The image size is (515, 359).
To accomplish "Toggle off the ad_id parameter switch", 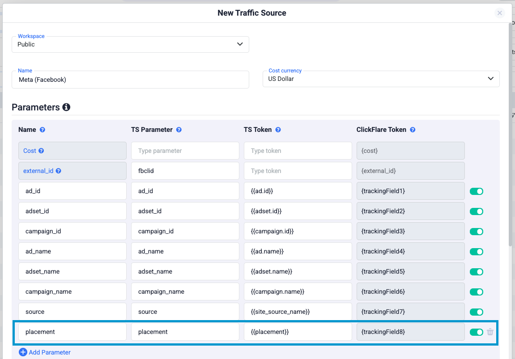I will (x=476, y=191).
